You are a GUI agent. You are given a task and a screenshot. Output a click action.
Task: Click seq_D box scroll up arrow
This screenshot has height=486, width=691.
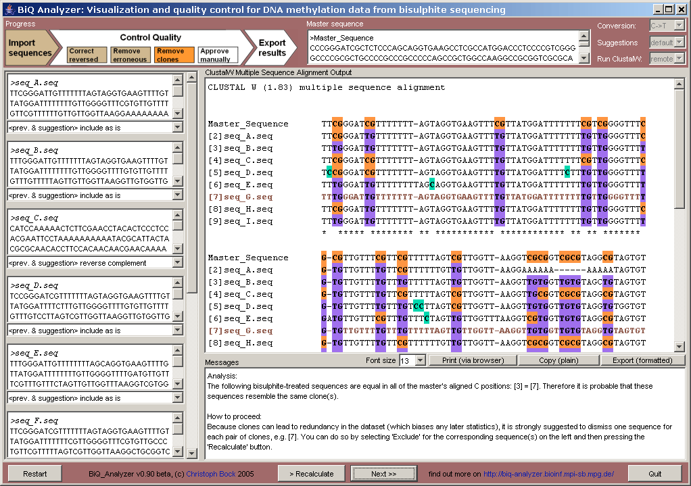pyautogui.click(x=178, y=283)
